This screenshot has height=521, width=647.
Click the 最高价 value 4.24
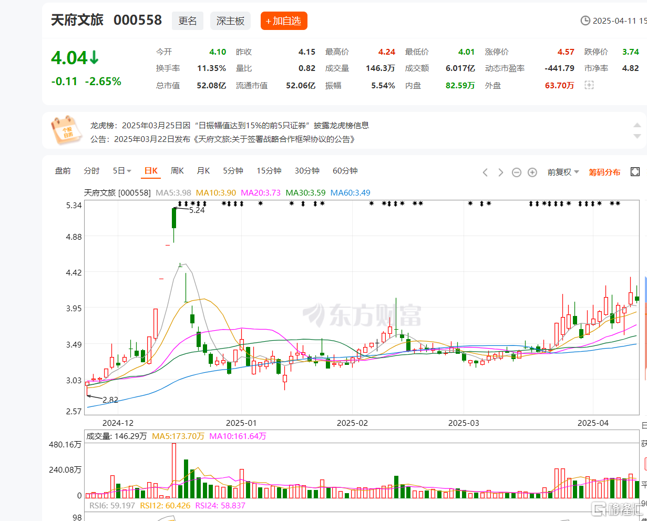pos(387,52)
